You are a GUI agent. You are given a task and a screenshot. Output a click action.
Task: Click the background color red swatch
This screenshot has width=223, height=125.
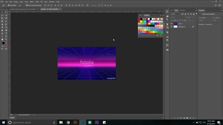[6, 45]
